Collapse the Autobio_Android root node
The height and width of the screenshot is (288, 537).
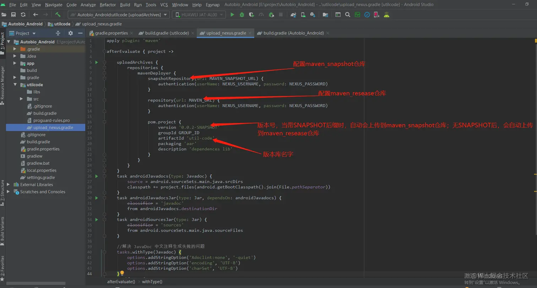point(8,42)
